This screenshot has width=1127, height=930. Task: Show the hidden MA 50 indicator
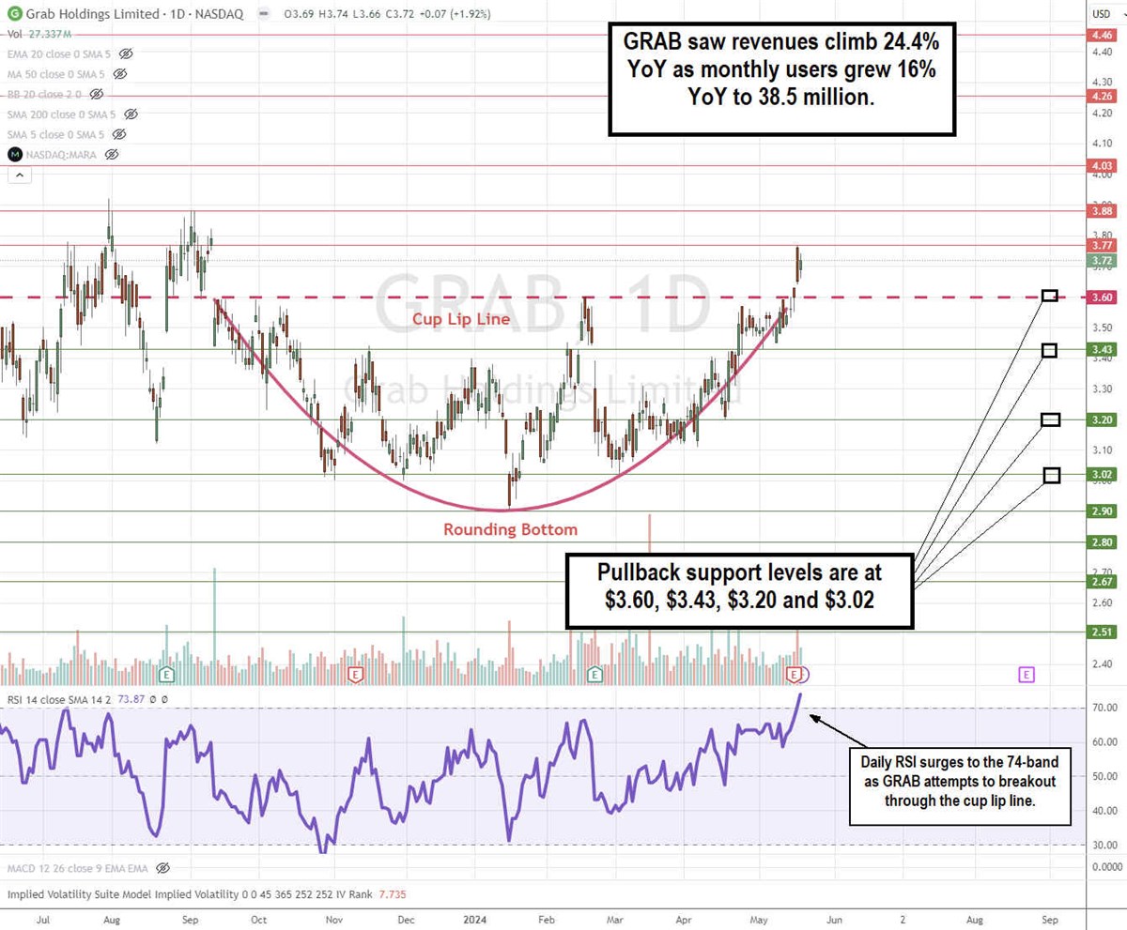[x=120, y=74]
